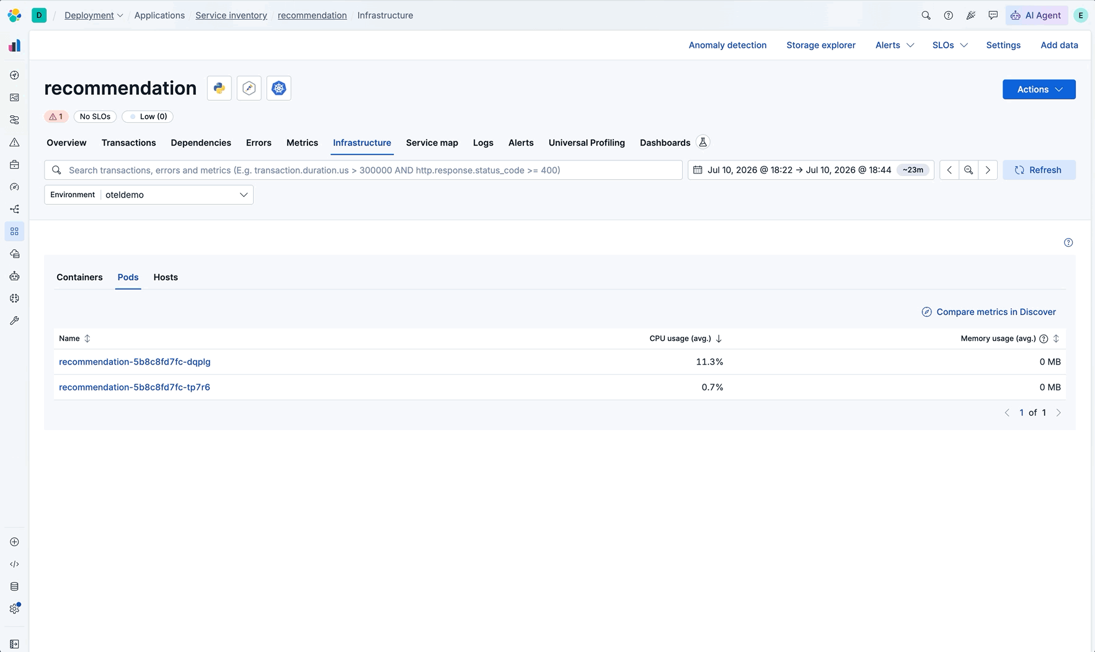Click the gauge icon in the sidebar
Viewport: 1095px width, 652px height.
(14, 187)
